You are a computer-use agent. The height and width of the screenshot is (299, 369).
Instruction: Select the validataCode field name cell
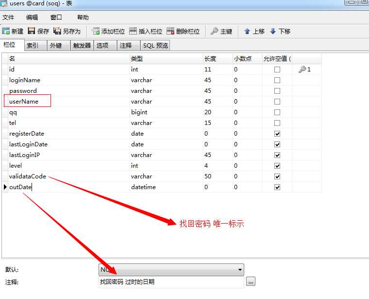tap(69, 176)
